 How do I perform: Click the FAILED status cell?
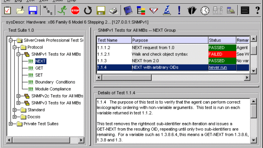click(222, 54)
